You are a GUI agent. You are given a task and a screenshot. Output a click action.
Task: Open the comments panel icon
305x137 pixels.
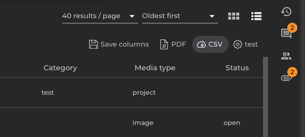(x=286, y=33)
